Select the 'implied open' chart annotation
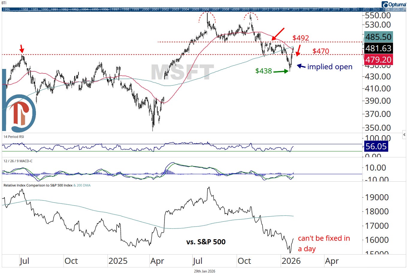The height and width of the screenshot is (277, 408). [x=330, y=67]
